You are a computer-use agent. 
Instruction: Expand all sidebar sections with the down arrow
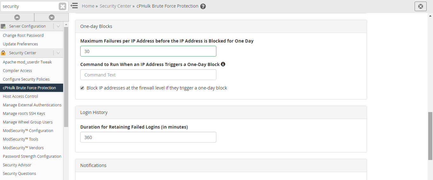[x=52, y=17]
